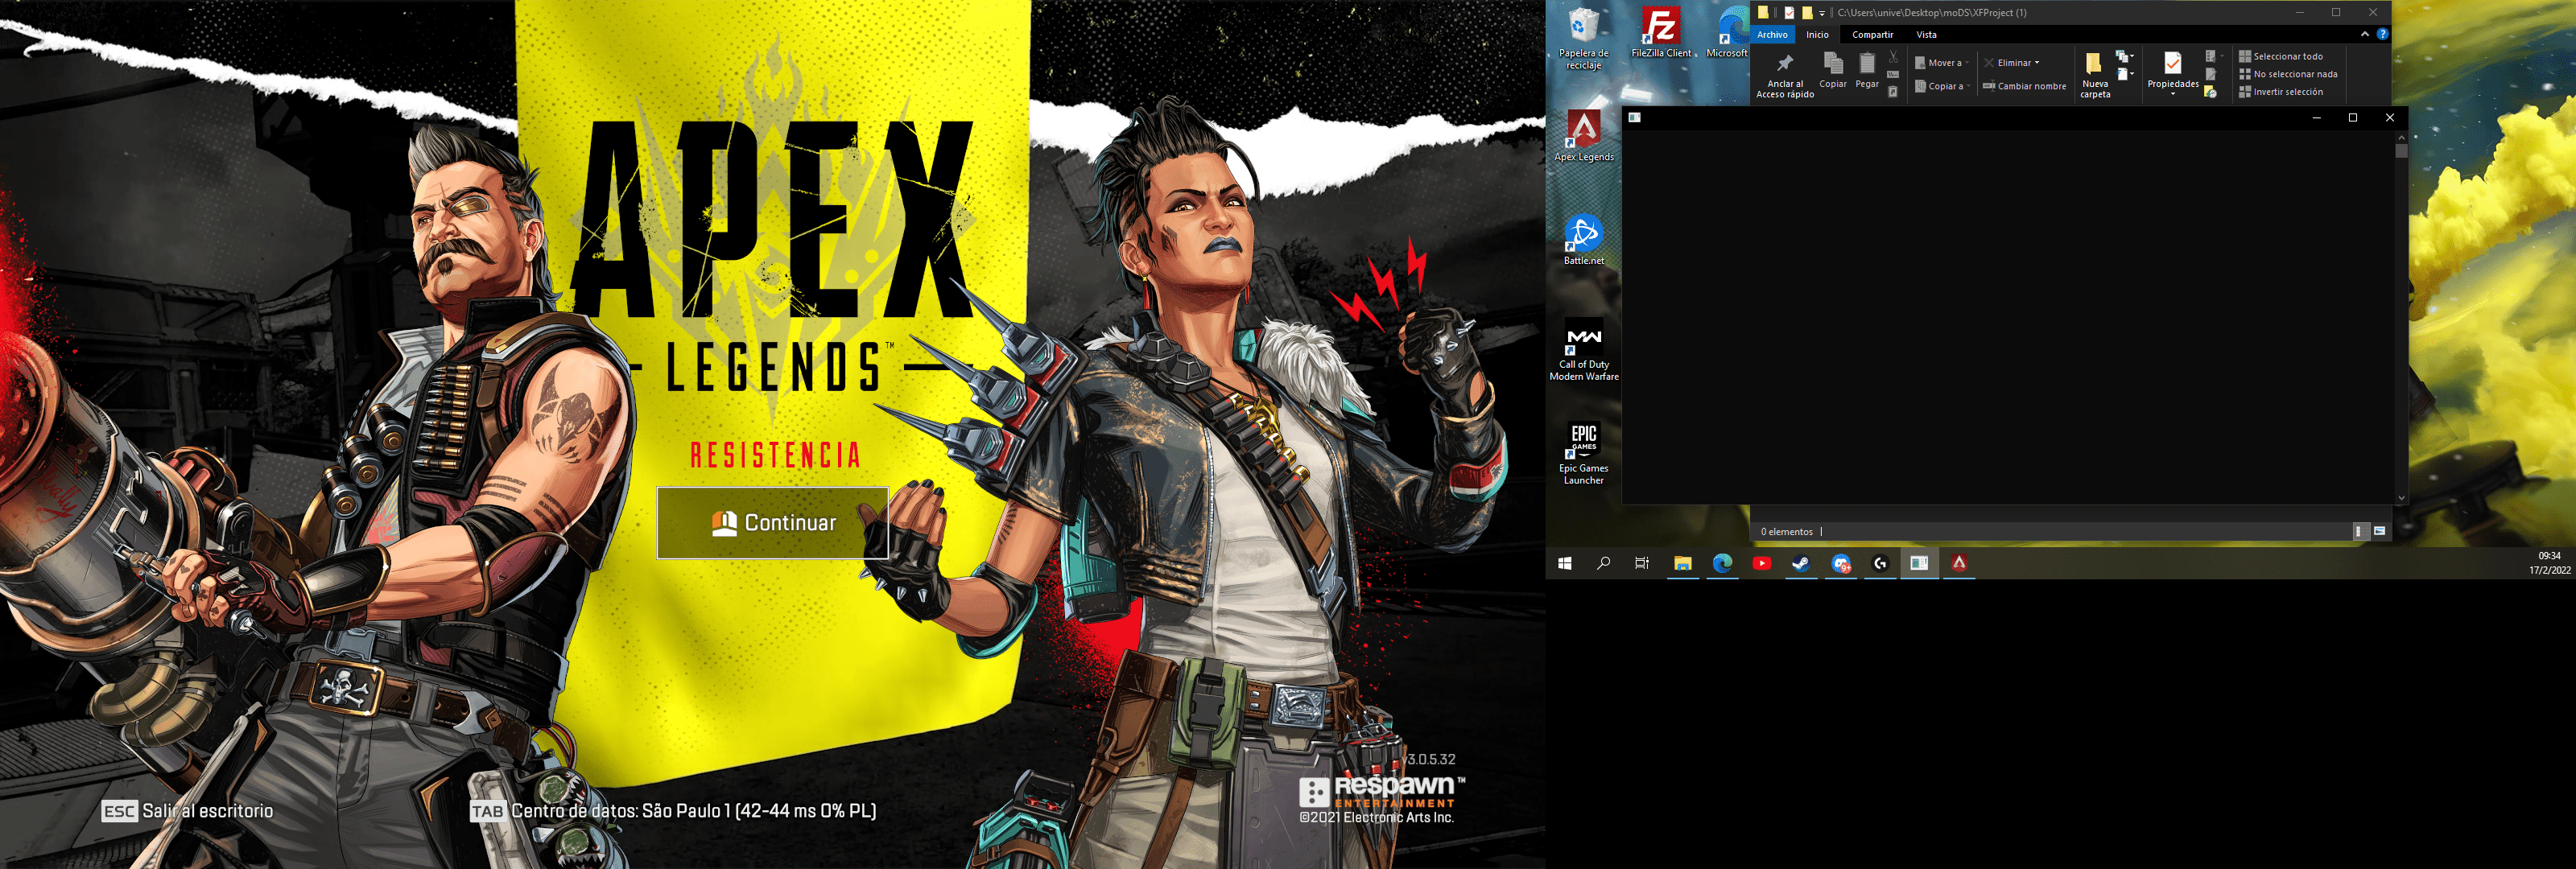Click the new folder icon in Quick Access Toolbar
Image resolution: width=2576 pixels, height=869 pixels.
[1807, 12]
